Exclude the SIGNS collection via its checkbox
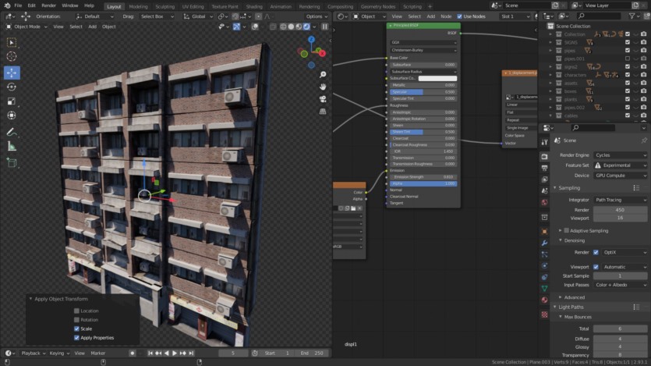The height and width of the screenshot is (366, 651). pos(628,42)
